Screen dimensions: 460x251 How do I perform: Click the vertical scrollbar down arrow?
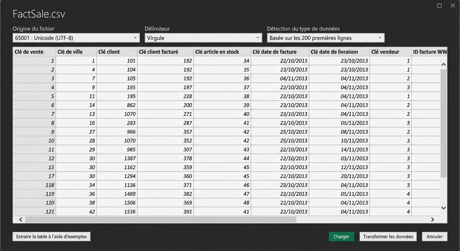pyautogui.click(x=443, y=208)
